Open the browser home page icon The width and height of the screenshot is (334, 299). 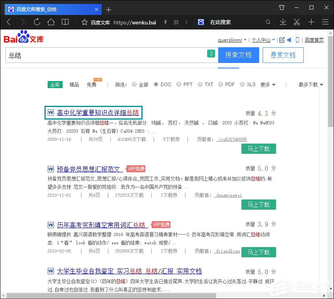(51, 22)
